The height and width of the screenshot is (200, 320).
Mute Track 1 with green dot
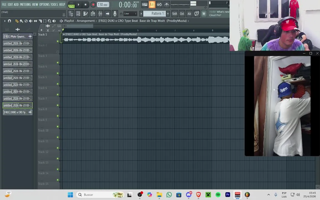57,41
